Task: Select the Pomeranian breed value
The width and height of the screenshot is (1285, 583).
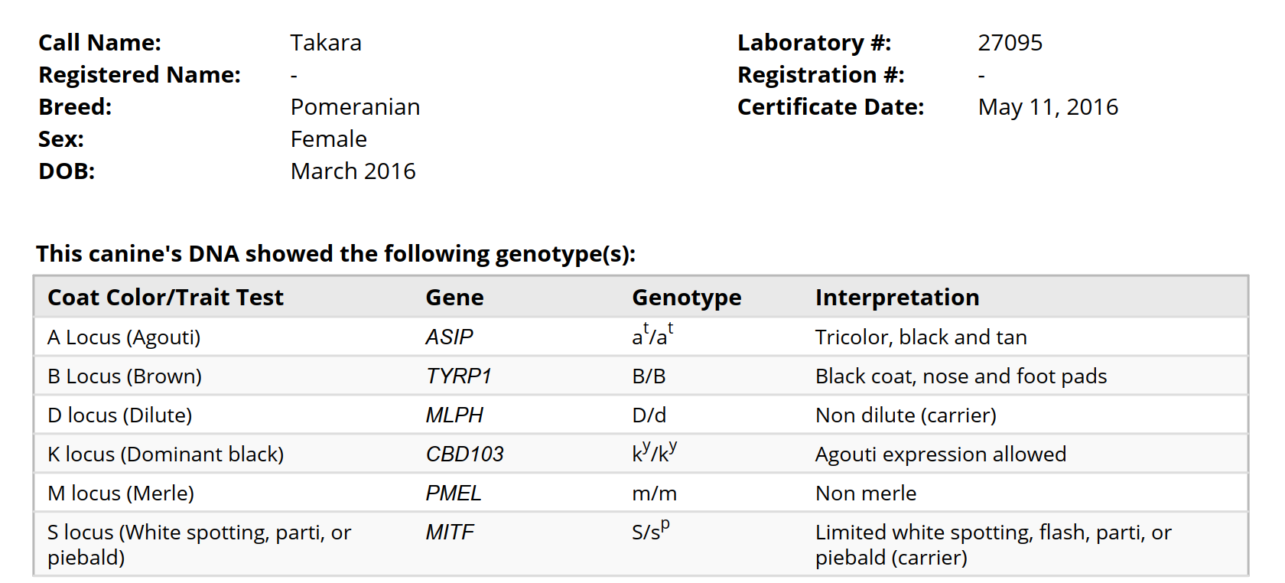Action: click(355, 107)
